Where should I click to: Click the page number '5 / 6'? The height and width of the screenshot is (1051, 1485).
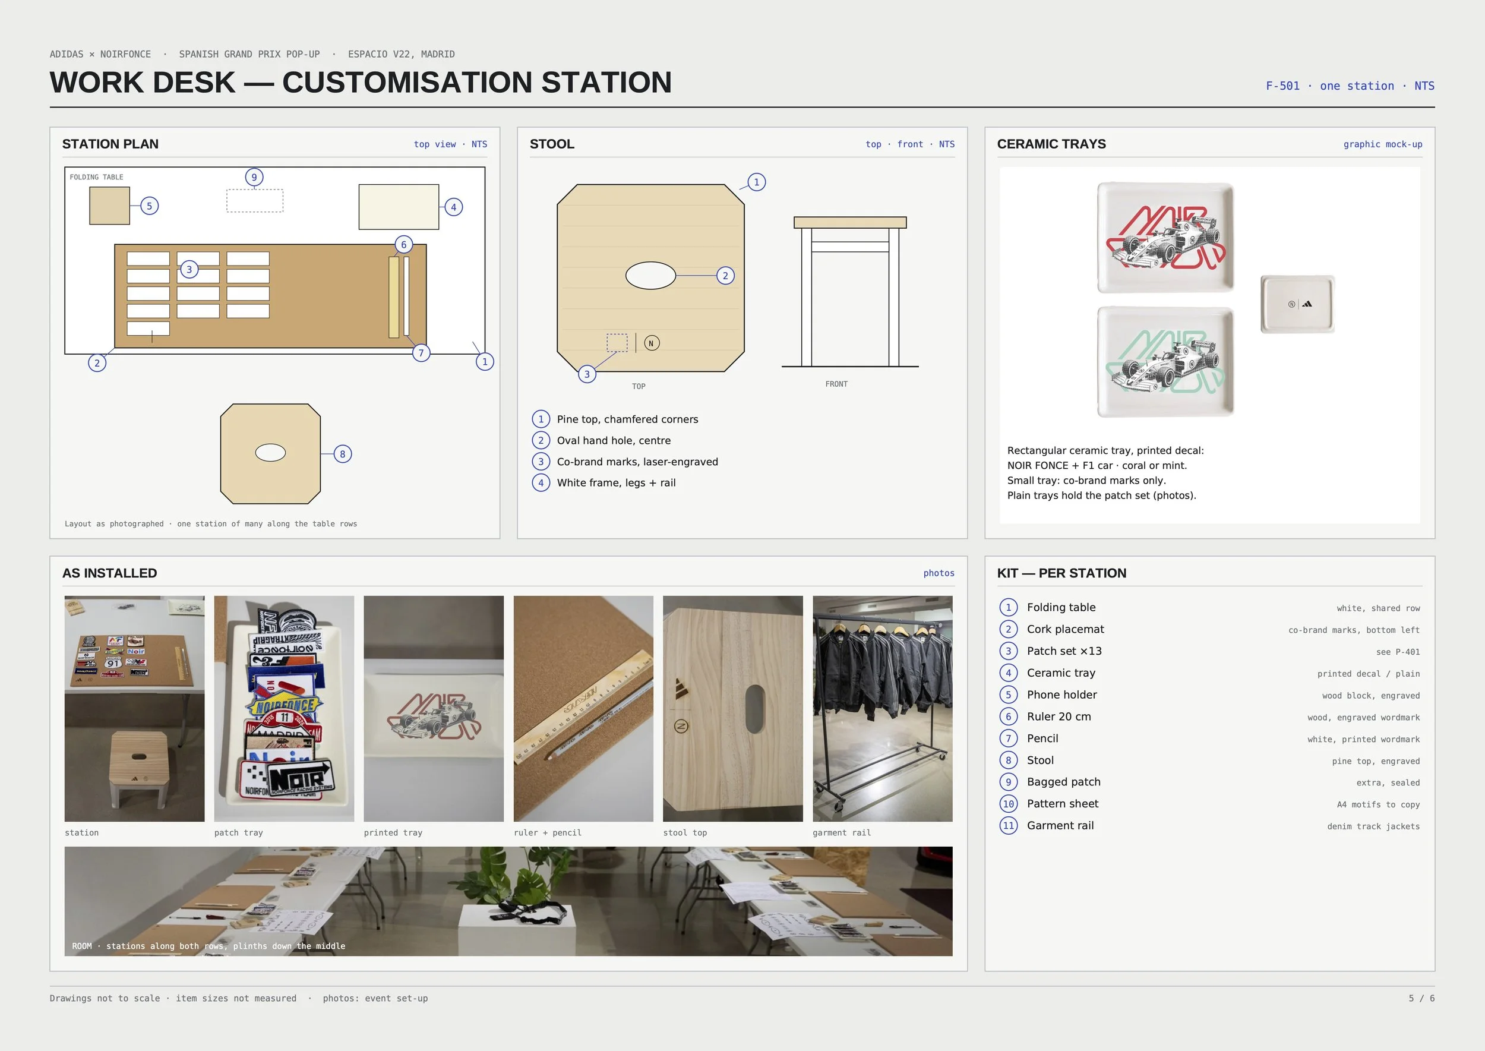tap(1421, 999)
